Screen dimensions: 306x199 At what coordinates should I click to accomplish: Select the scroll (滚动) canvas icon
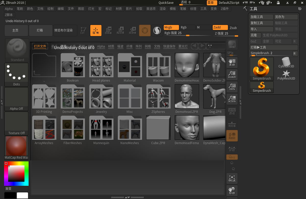coord(232,63)
